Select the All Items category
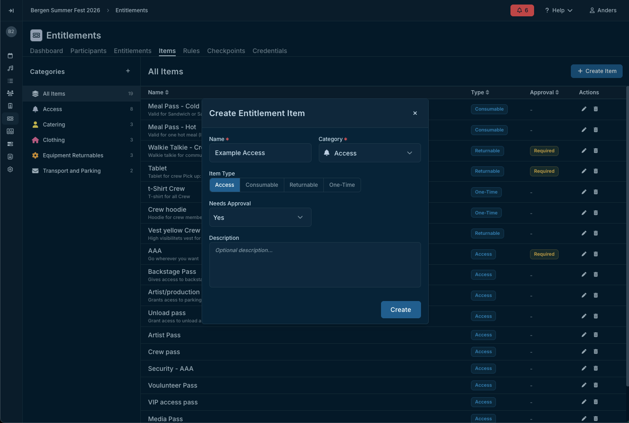 pyautogui.click(x=82, y=93)
